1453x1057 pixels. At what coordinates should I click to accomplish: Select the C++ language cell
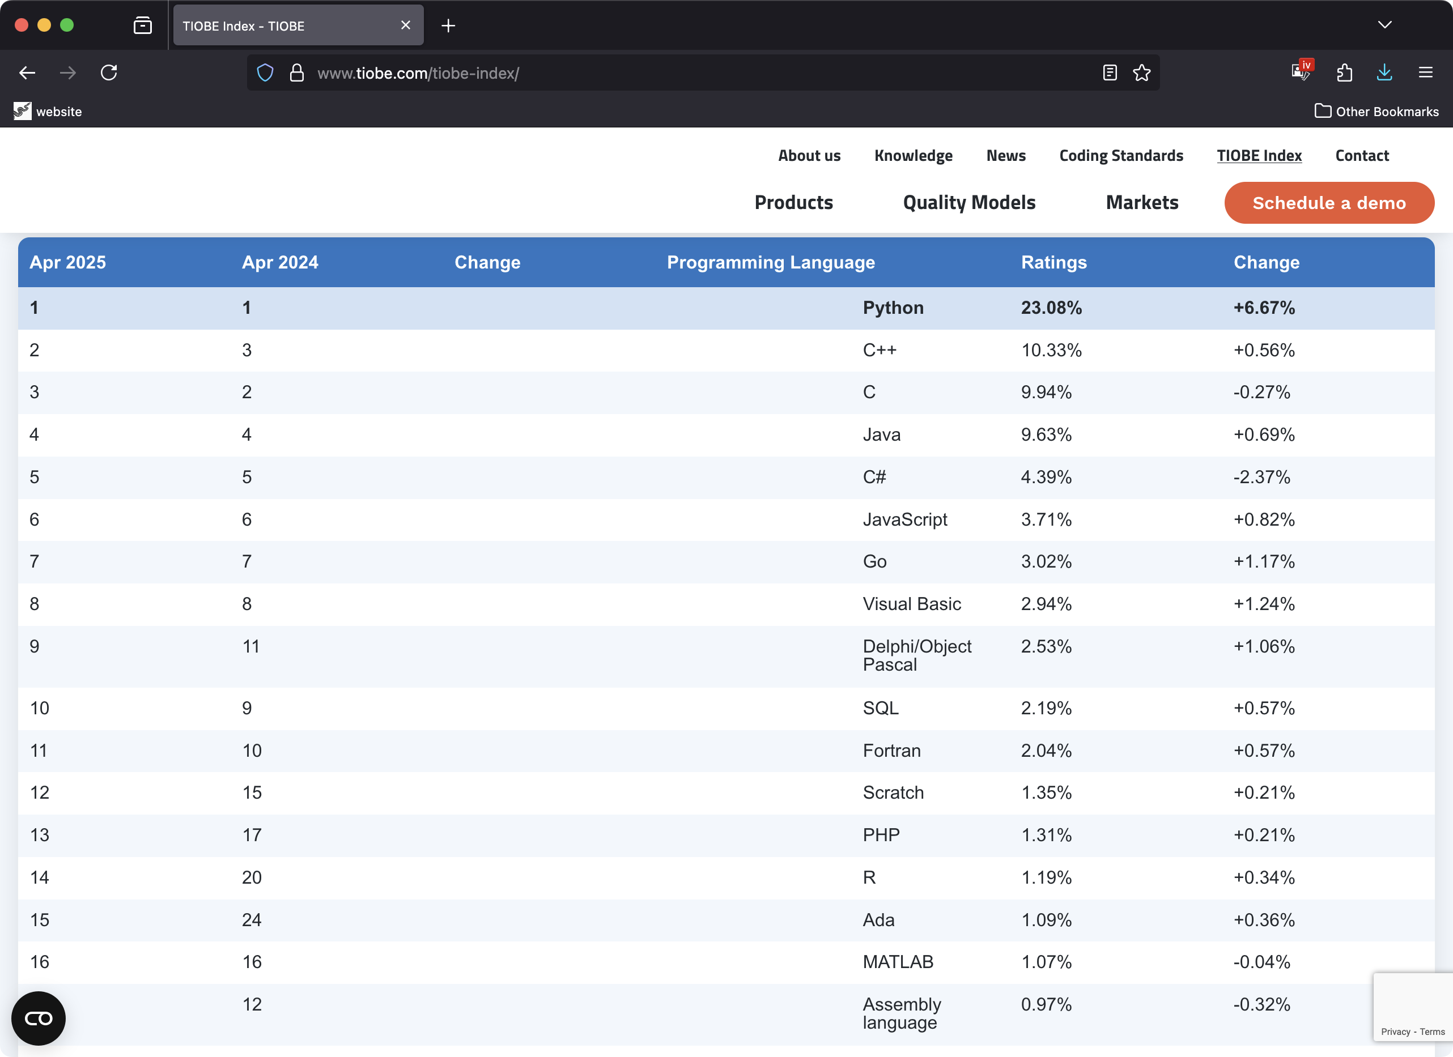pos(880,350)
